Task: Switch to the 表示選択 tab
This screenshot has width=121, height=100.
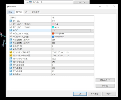Action: click(x=36, y=12)
